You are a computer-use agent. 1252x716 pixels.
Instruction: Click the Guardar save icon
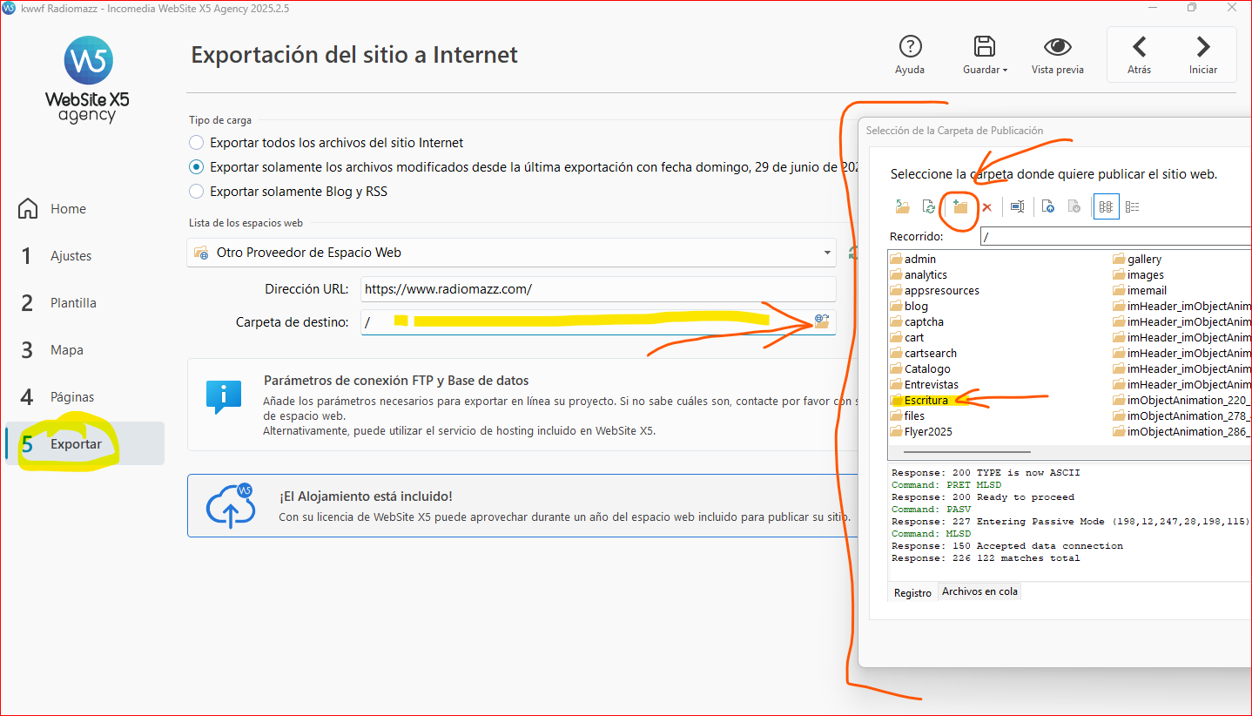pyautogui.click(x=984, y=47)
